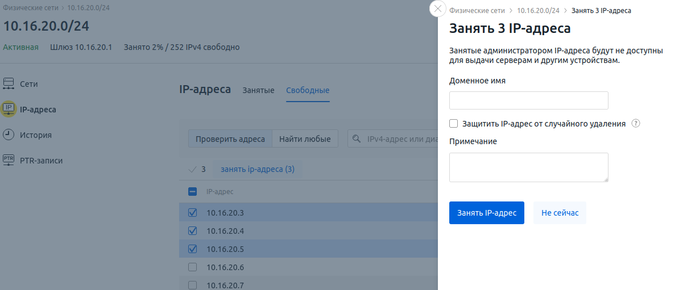683x290 pixels.
Task: Click занять ip-адреса (3) link
Action: (x=258, y=169)
